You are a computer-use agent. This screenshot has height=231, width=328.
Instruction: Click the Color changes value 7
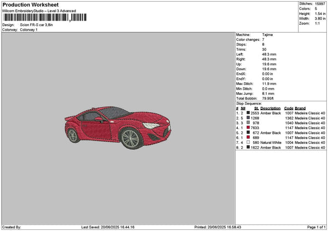pyautogui.click(x=263, y=40)
